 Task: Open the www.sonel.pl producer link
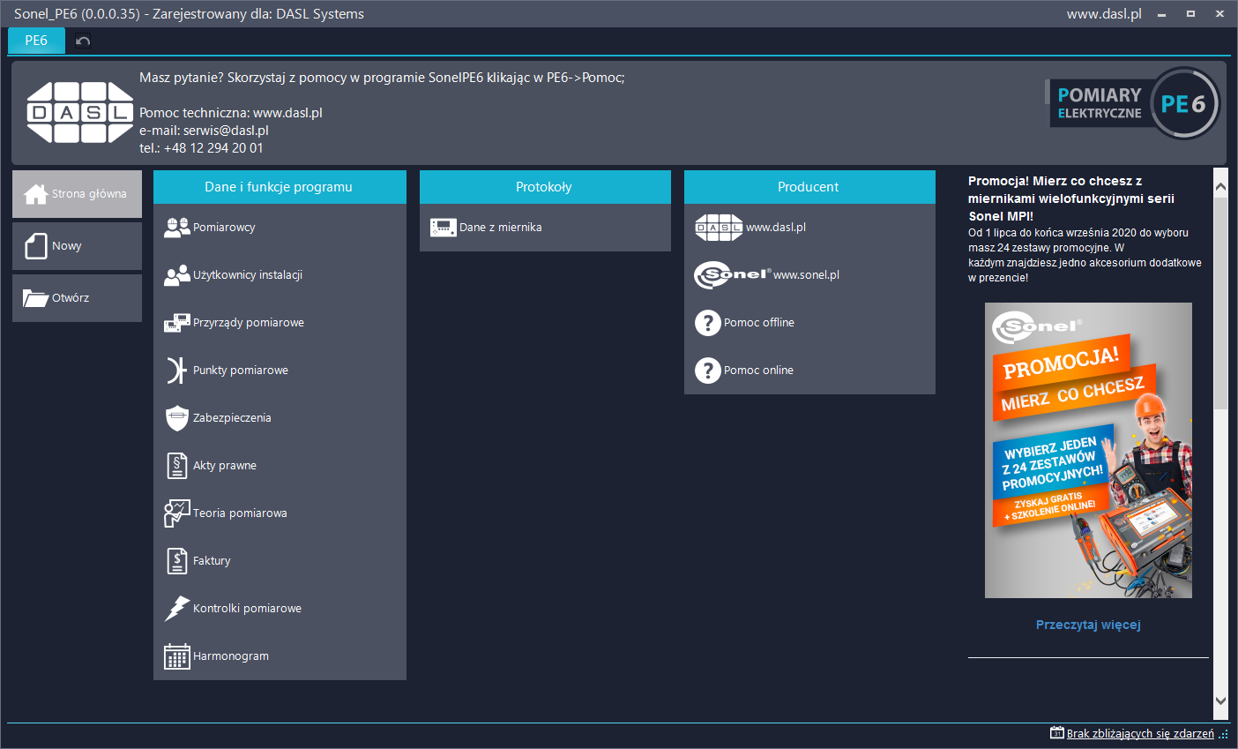coord(805,275)
